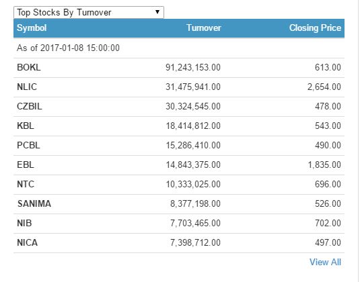Select the CZBIL stock symbol
360x282 pixels.
[x=30, y=106]
